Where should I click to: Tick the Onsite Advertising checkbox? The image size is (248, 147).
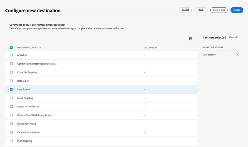coord(11,124)
